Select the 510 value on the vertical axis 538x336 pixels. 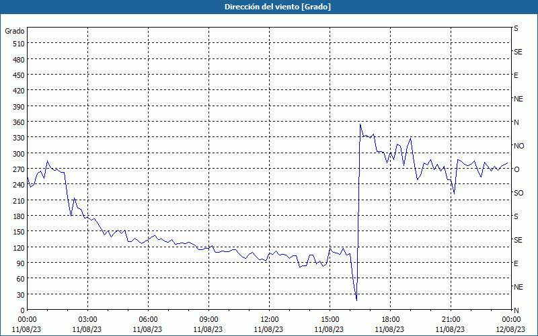pyautogui.click(x=19, y=44)
